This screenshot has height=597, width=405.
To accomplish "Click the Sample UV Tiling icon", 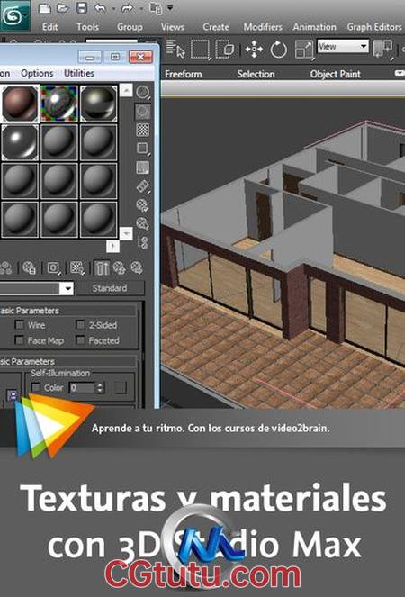I will click(x=143, y=149).
